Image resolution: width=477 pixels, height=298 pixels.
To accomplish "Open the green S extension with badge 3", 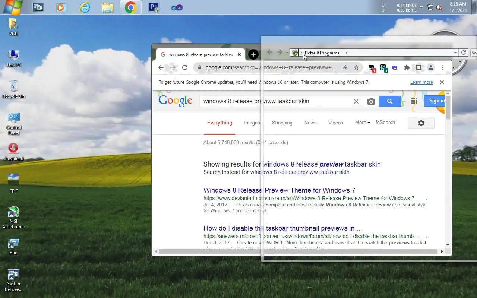I will pos(383,68).
